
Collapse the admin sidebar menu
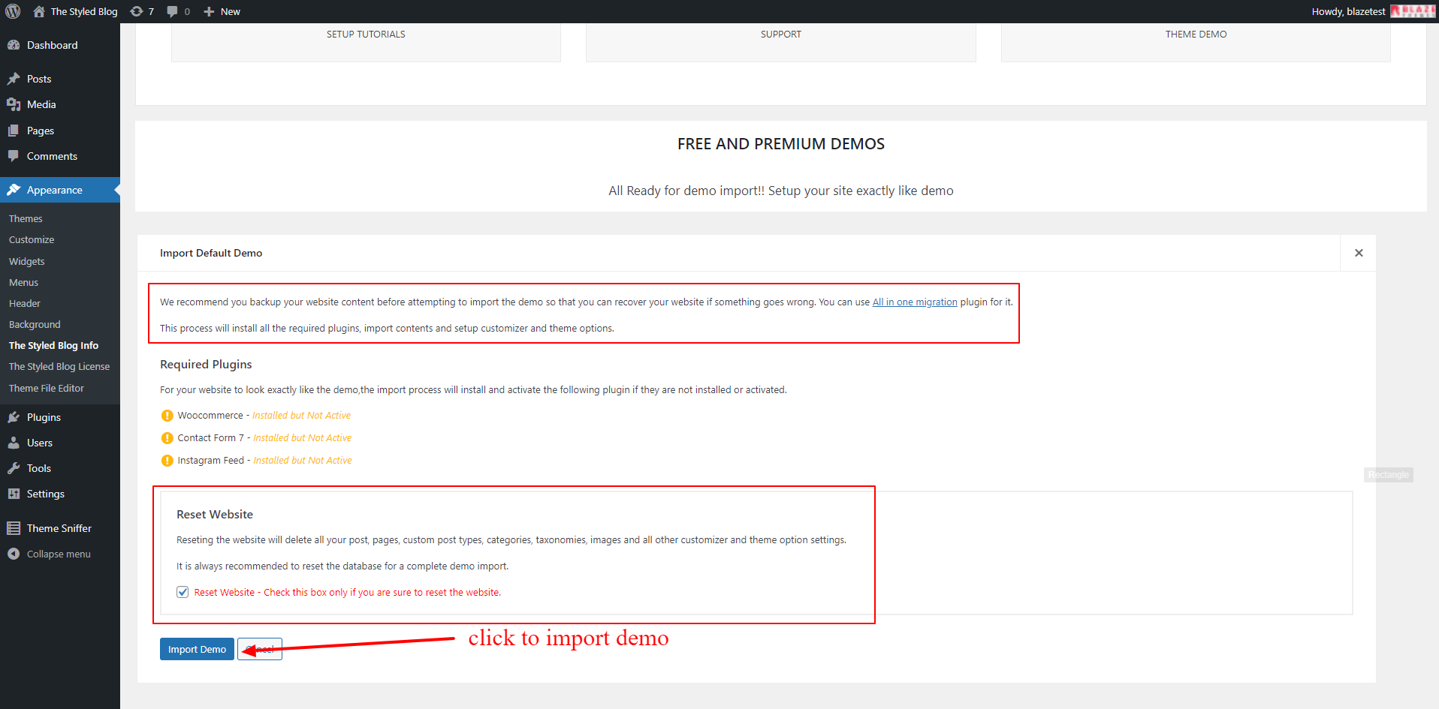pos(58,554)
